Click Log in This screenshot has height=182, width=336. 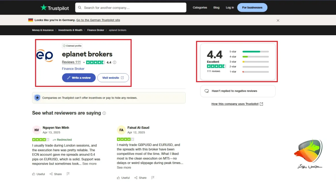[x=230, y=8]
